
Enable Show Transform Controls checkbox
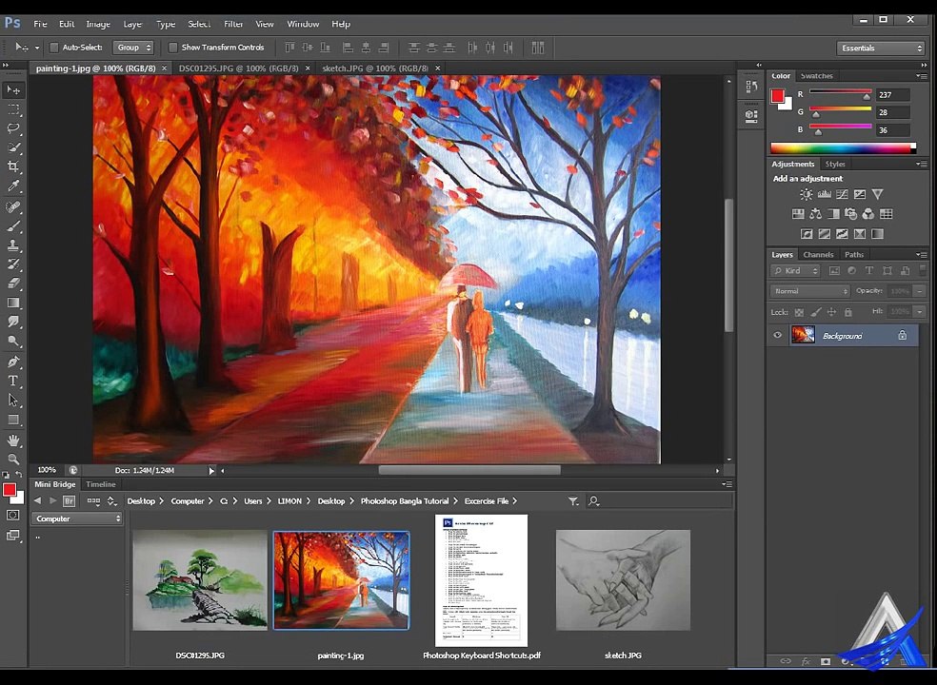point(172,48)
